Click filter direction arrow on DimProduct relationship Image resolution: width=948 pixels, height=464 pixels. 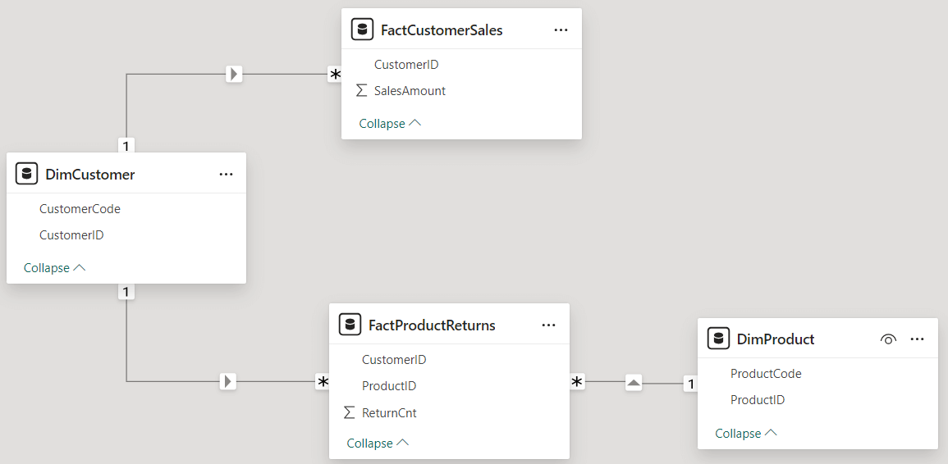[634, 382]
